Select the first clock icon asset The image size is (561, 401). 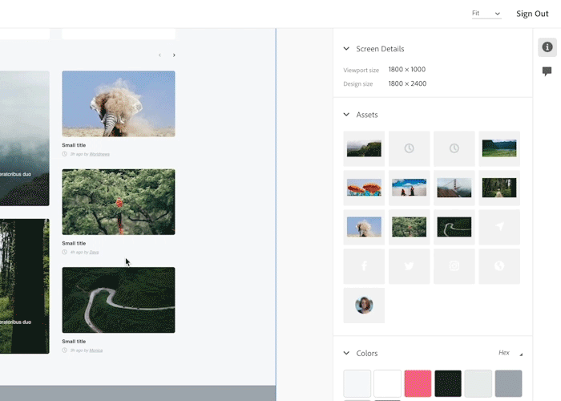point(409,148)
